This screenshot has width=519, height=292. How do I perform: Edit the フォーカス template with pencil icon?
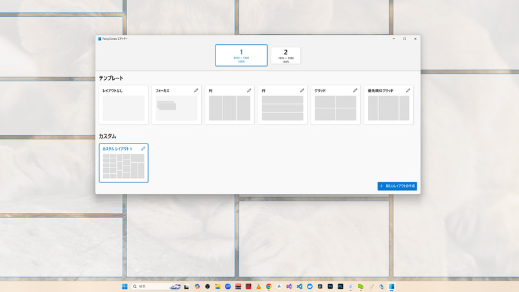pos(196,90)
